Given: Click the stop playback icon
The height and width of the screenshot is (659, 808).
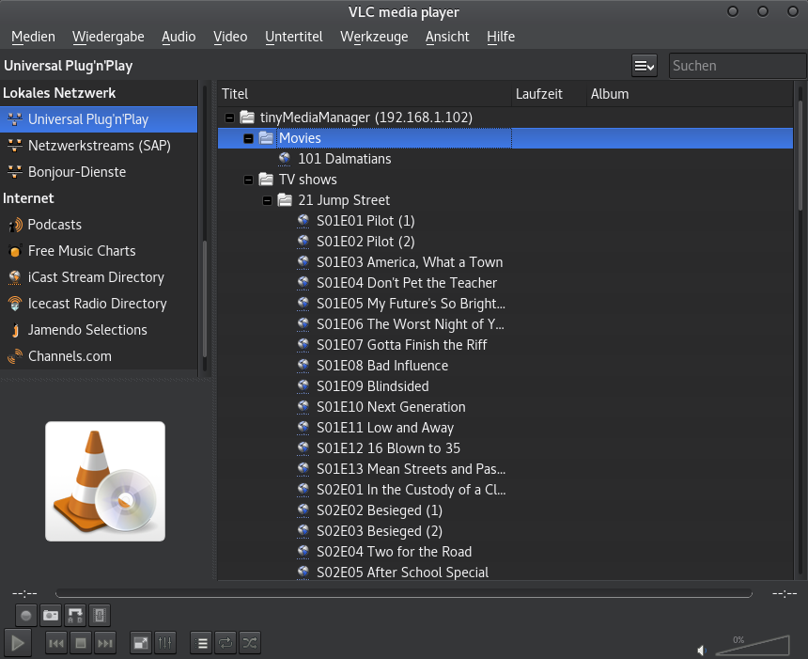Looking at the screenshot, I should pos(81,643).
